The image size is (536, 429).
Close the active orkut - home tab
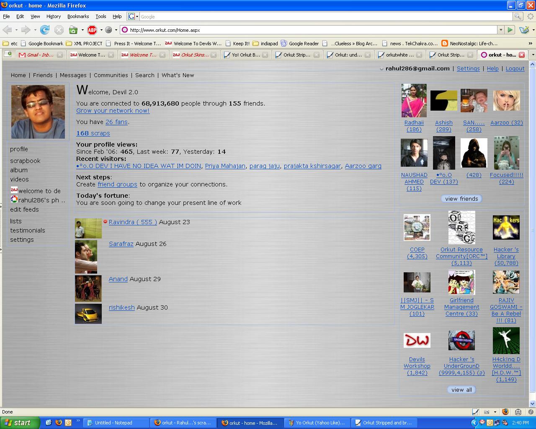coord(522,54)
